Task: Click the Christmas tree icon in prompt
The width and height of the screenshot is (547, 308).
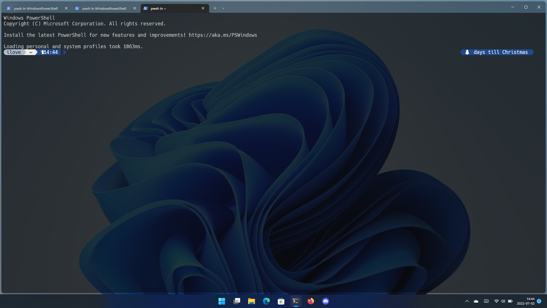Action: pos(467,52)
